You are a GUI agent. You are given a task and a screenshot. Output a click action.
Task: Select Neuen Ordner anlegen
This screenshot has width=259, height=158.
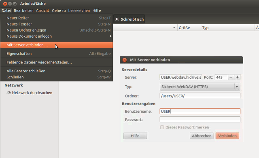[x=57, y=30]
